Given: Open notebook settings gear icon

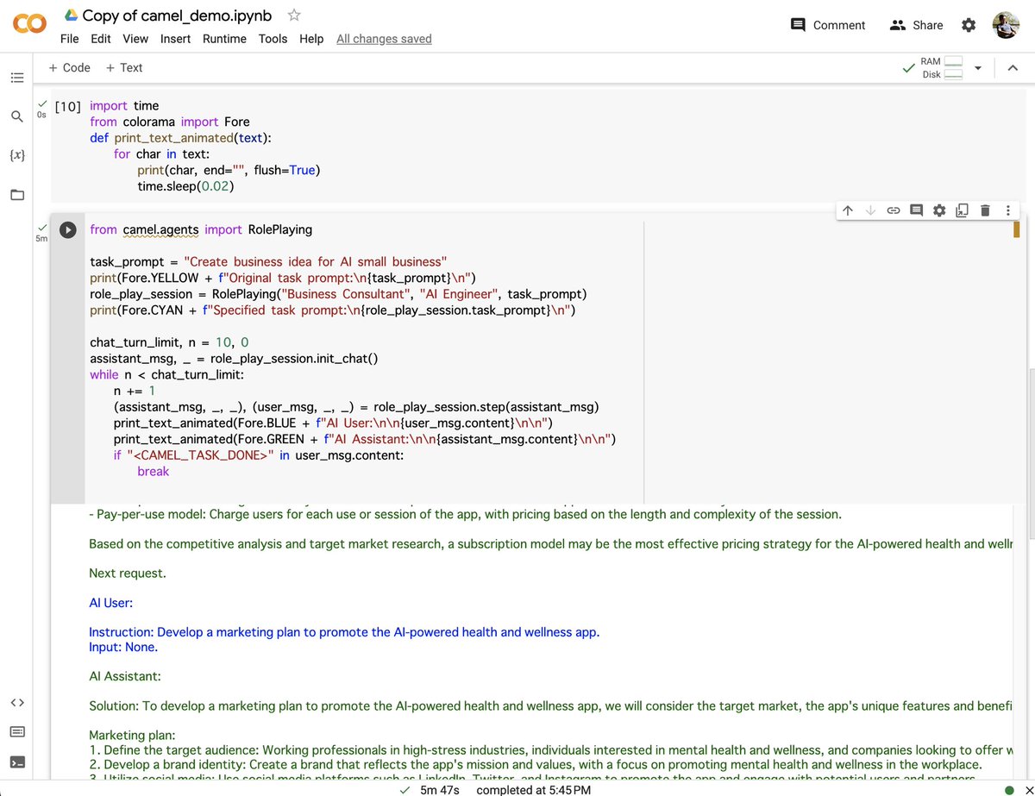Looking at the screenshot, I should (969, 25).
